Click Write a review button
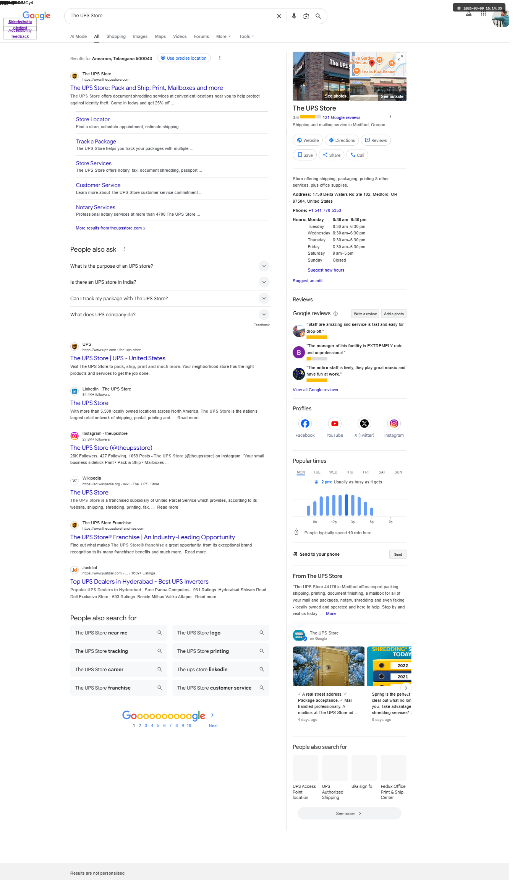The height and width of the screenshot is (880, 515). click(365, 314)
